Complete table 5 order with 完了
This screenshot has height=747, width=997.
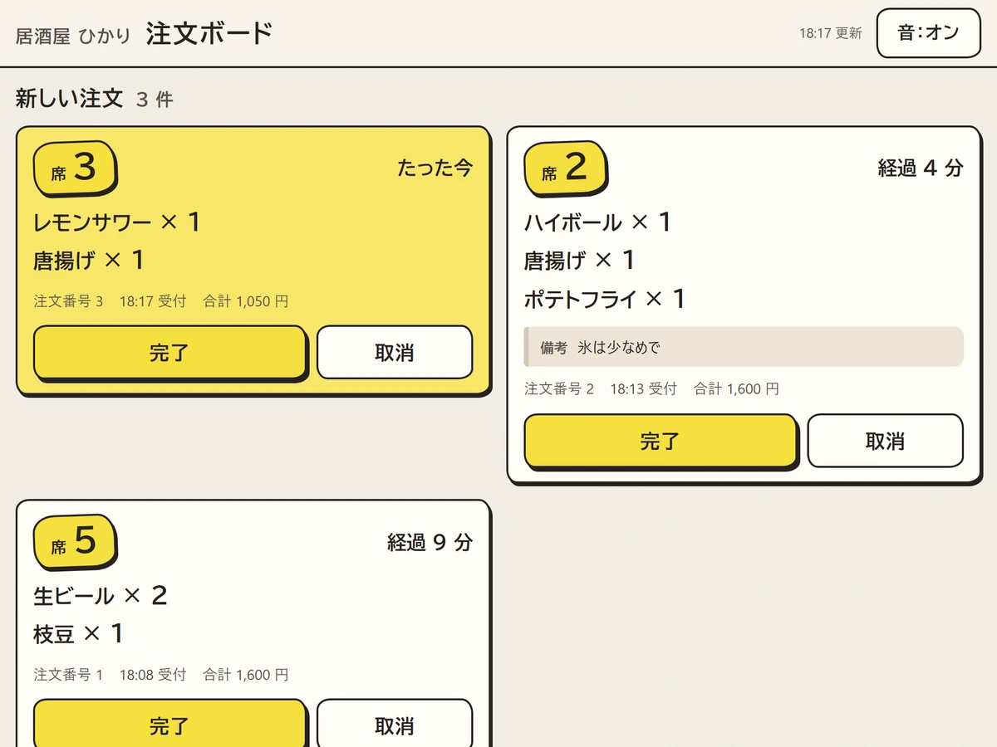click(170, 724)
